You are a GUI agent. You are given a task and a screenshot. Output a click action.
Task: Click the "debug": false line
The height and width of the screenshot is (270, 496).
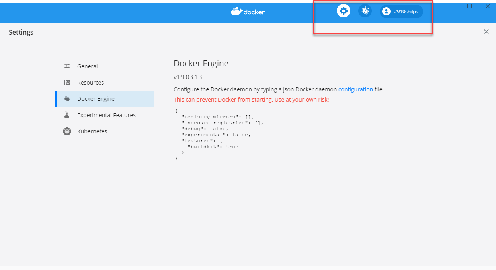[x=205, y=129]
